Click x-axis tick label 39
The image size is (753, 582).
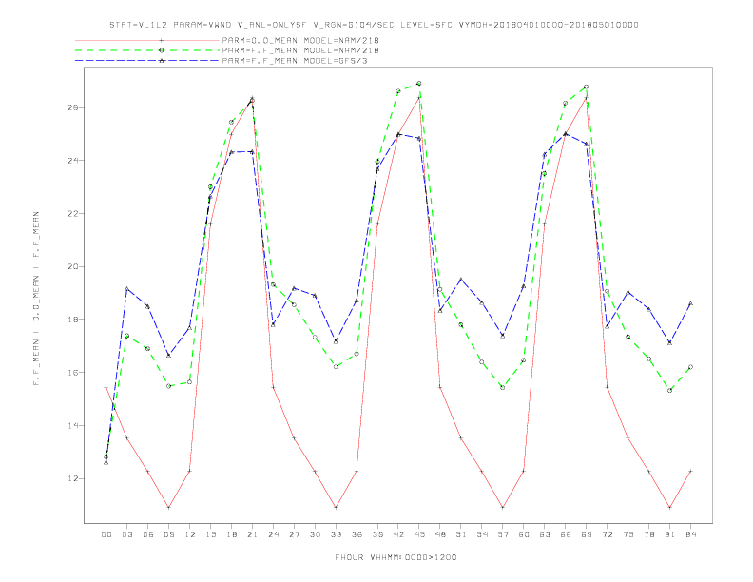pyautogui.click(x=377, y=534)
